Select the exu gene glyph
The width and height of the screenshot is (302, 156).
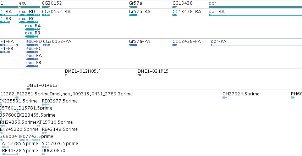click(30, 7)
